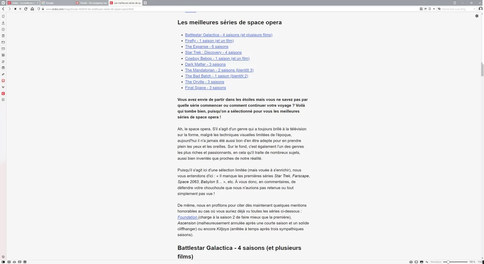Open the capture page camera icon

pyautogui.click(x=411, y=262)
